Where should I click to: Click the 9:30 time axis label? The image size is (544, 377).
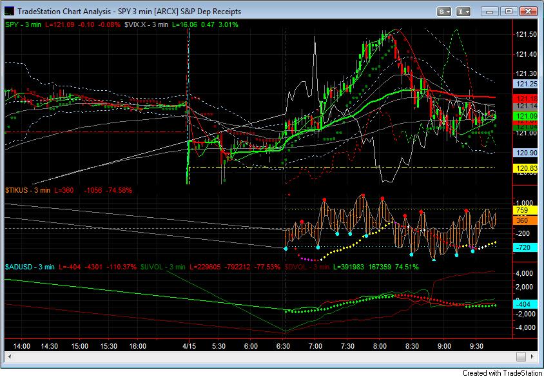click(x=476, y=347)
